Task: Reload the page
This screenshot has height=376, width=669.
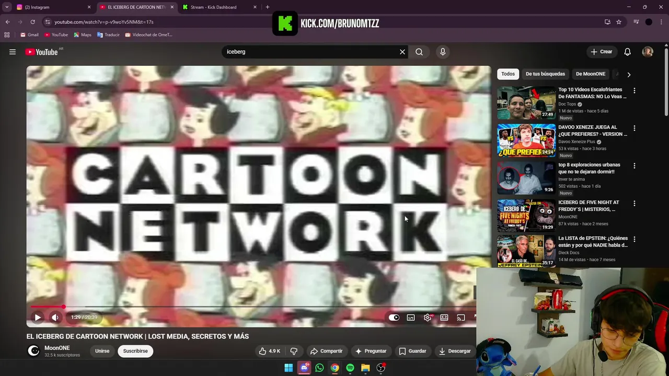Action: 32,22
